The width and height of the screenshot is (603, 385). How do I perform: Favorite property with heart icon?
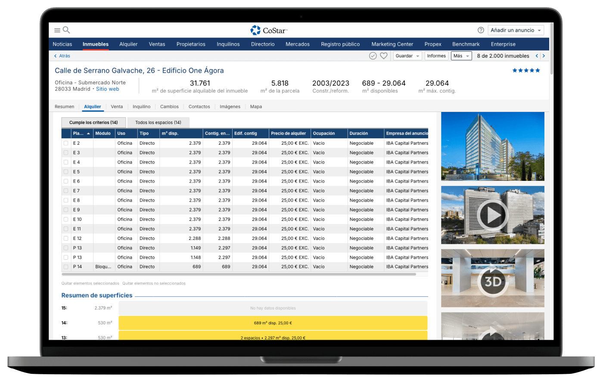[384, 56]
